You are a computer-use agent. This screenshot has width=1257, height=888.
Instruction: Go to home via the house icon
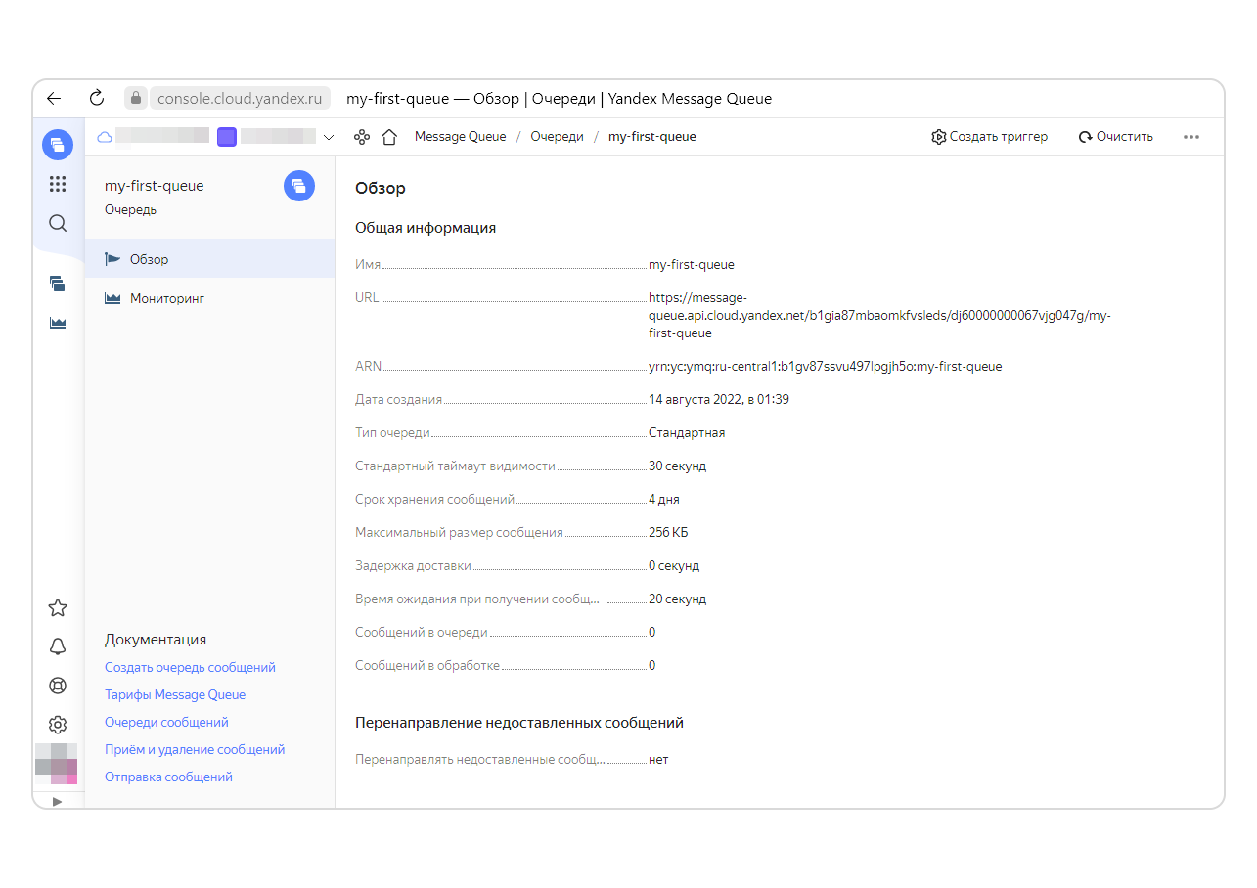pos(389,137)
